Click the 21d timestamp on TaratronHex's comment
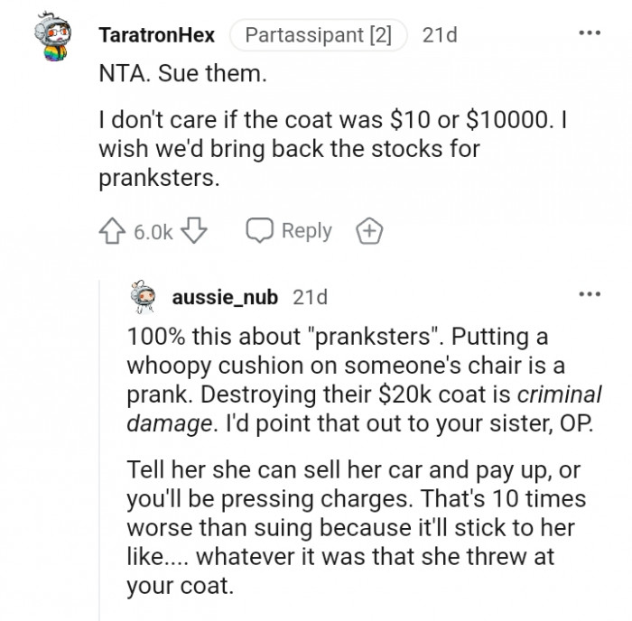The image size is (632, 621). point(441,34)
